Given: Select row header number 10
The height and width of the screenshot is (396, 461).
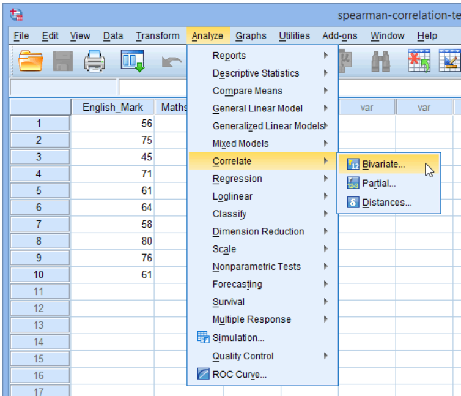Looking at the screenshot, I should tap(40, 275).
